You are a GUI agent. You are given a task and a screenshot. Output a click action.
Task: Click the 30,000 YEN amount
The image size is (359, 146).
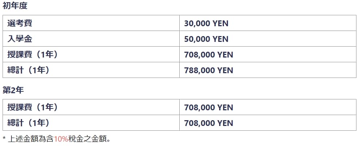(x=206, y=24)
